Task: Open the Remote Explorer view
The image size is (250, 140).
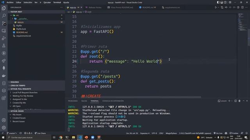Action: 4,31
